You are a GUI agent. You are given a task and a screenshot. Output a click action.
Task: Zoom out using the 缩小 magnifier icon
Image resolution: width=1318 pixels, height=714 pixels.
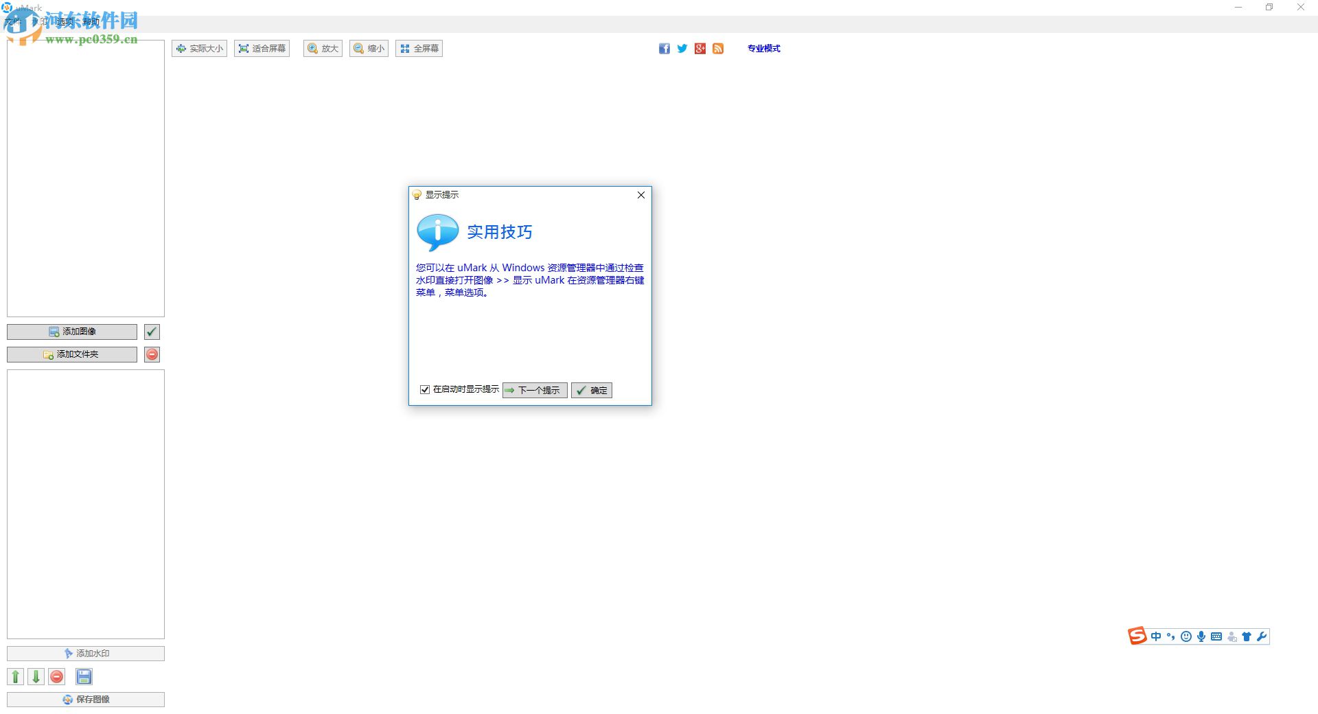(369, 48)
